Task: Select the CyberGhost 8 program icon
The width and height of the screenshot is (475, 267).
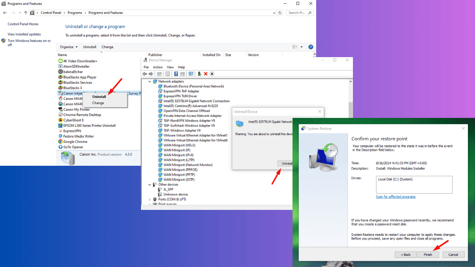Action: 60,120
